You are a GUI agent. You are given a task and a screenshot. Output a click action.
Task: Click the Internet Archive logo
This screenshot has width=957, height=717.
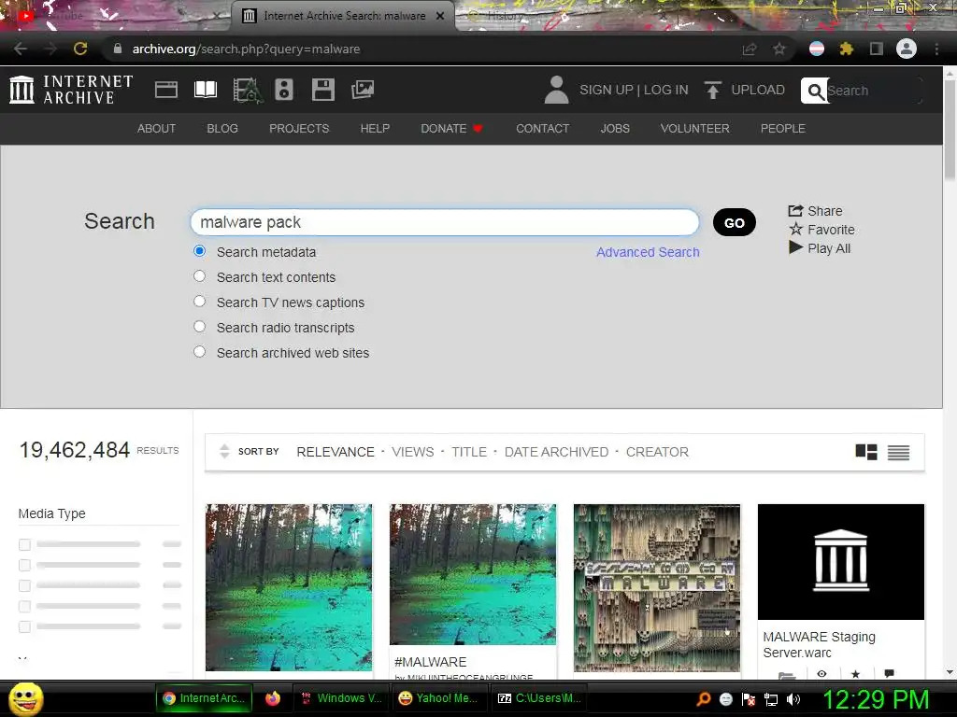pos(71,90)
